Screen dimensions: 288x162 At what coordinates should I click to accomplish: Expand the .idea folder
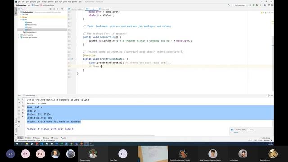tap(21, 14)
